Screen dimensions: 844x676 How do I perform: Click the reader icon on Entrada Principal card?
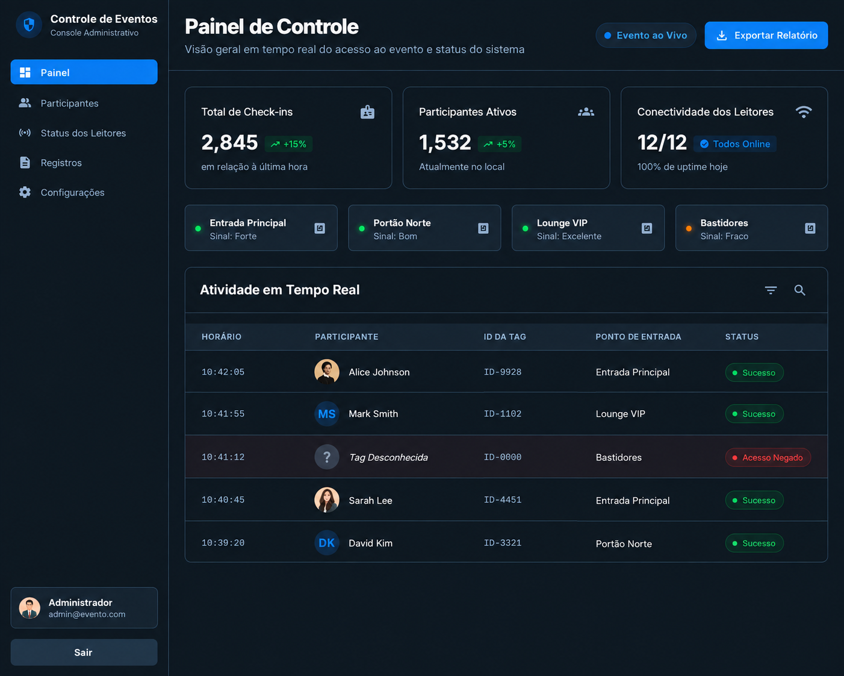point(320,228)
